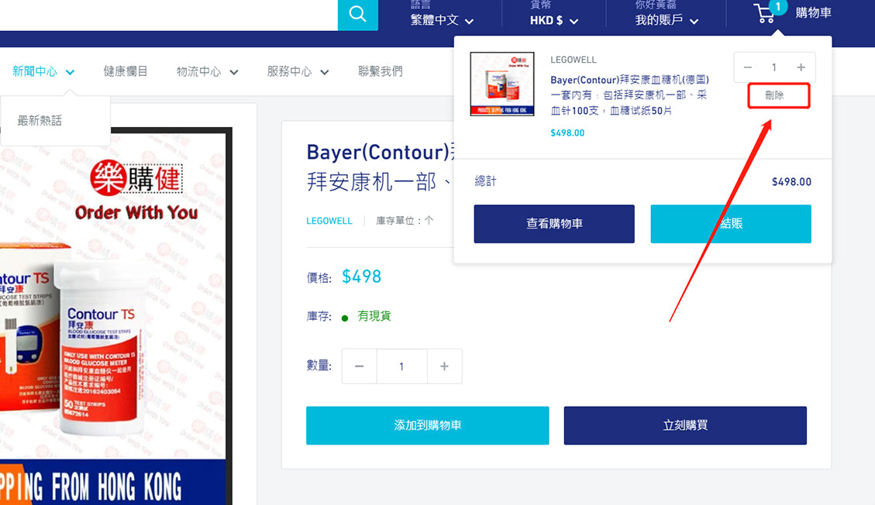Click 刪除 to remove cart item
This screenshot has height=505, width=875.
[x=774, y=95]
